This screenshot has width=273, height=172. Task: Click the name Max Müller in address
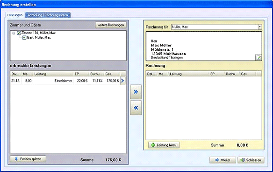(161, 46)
